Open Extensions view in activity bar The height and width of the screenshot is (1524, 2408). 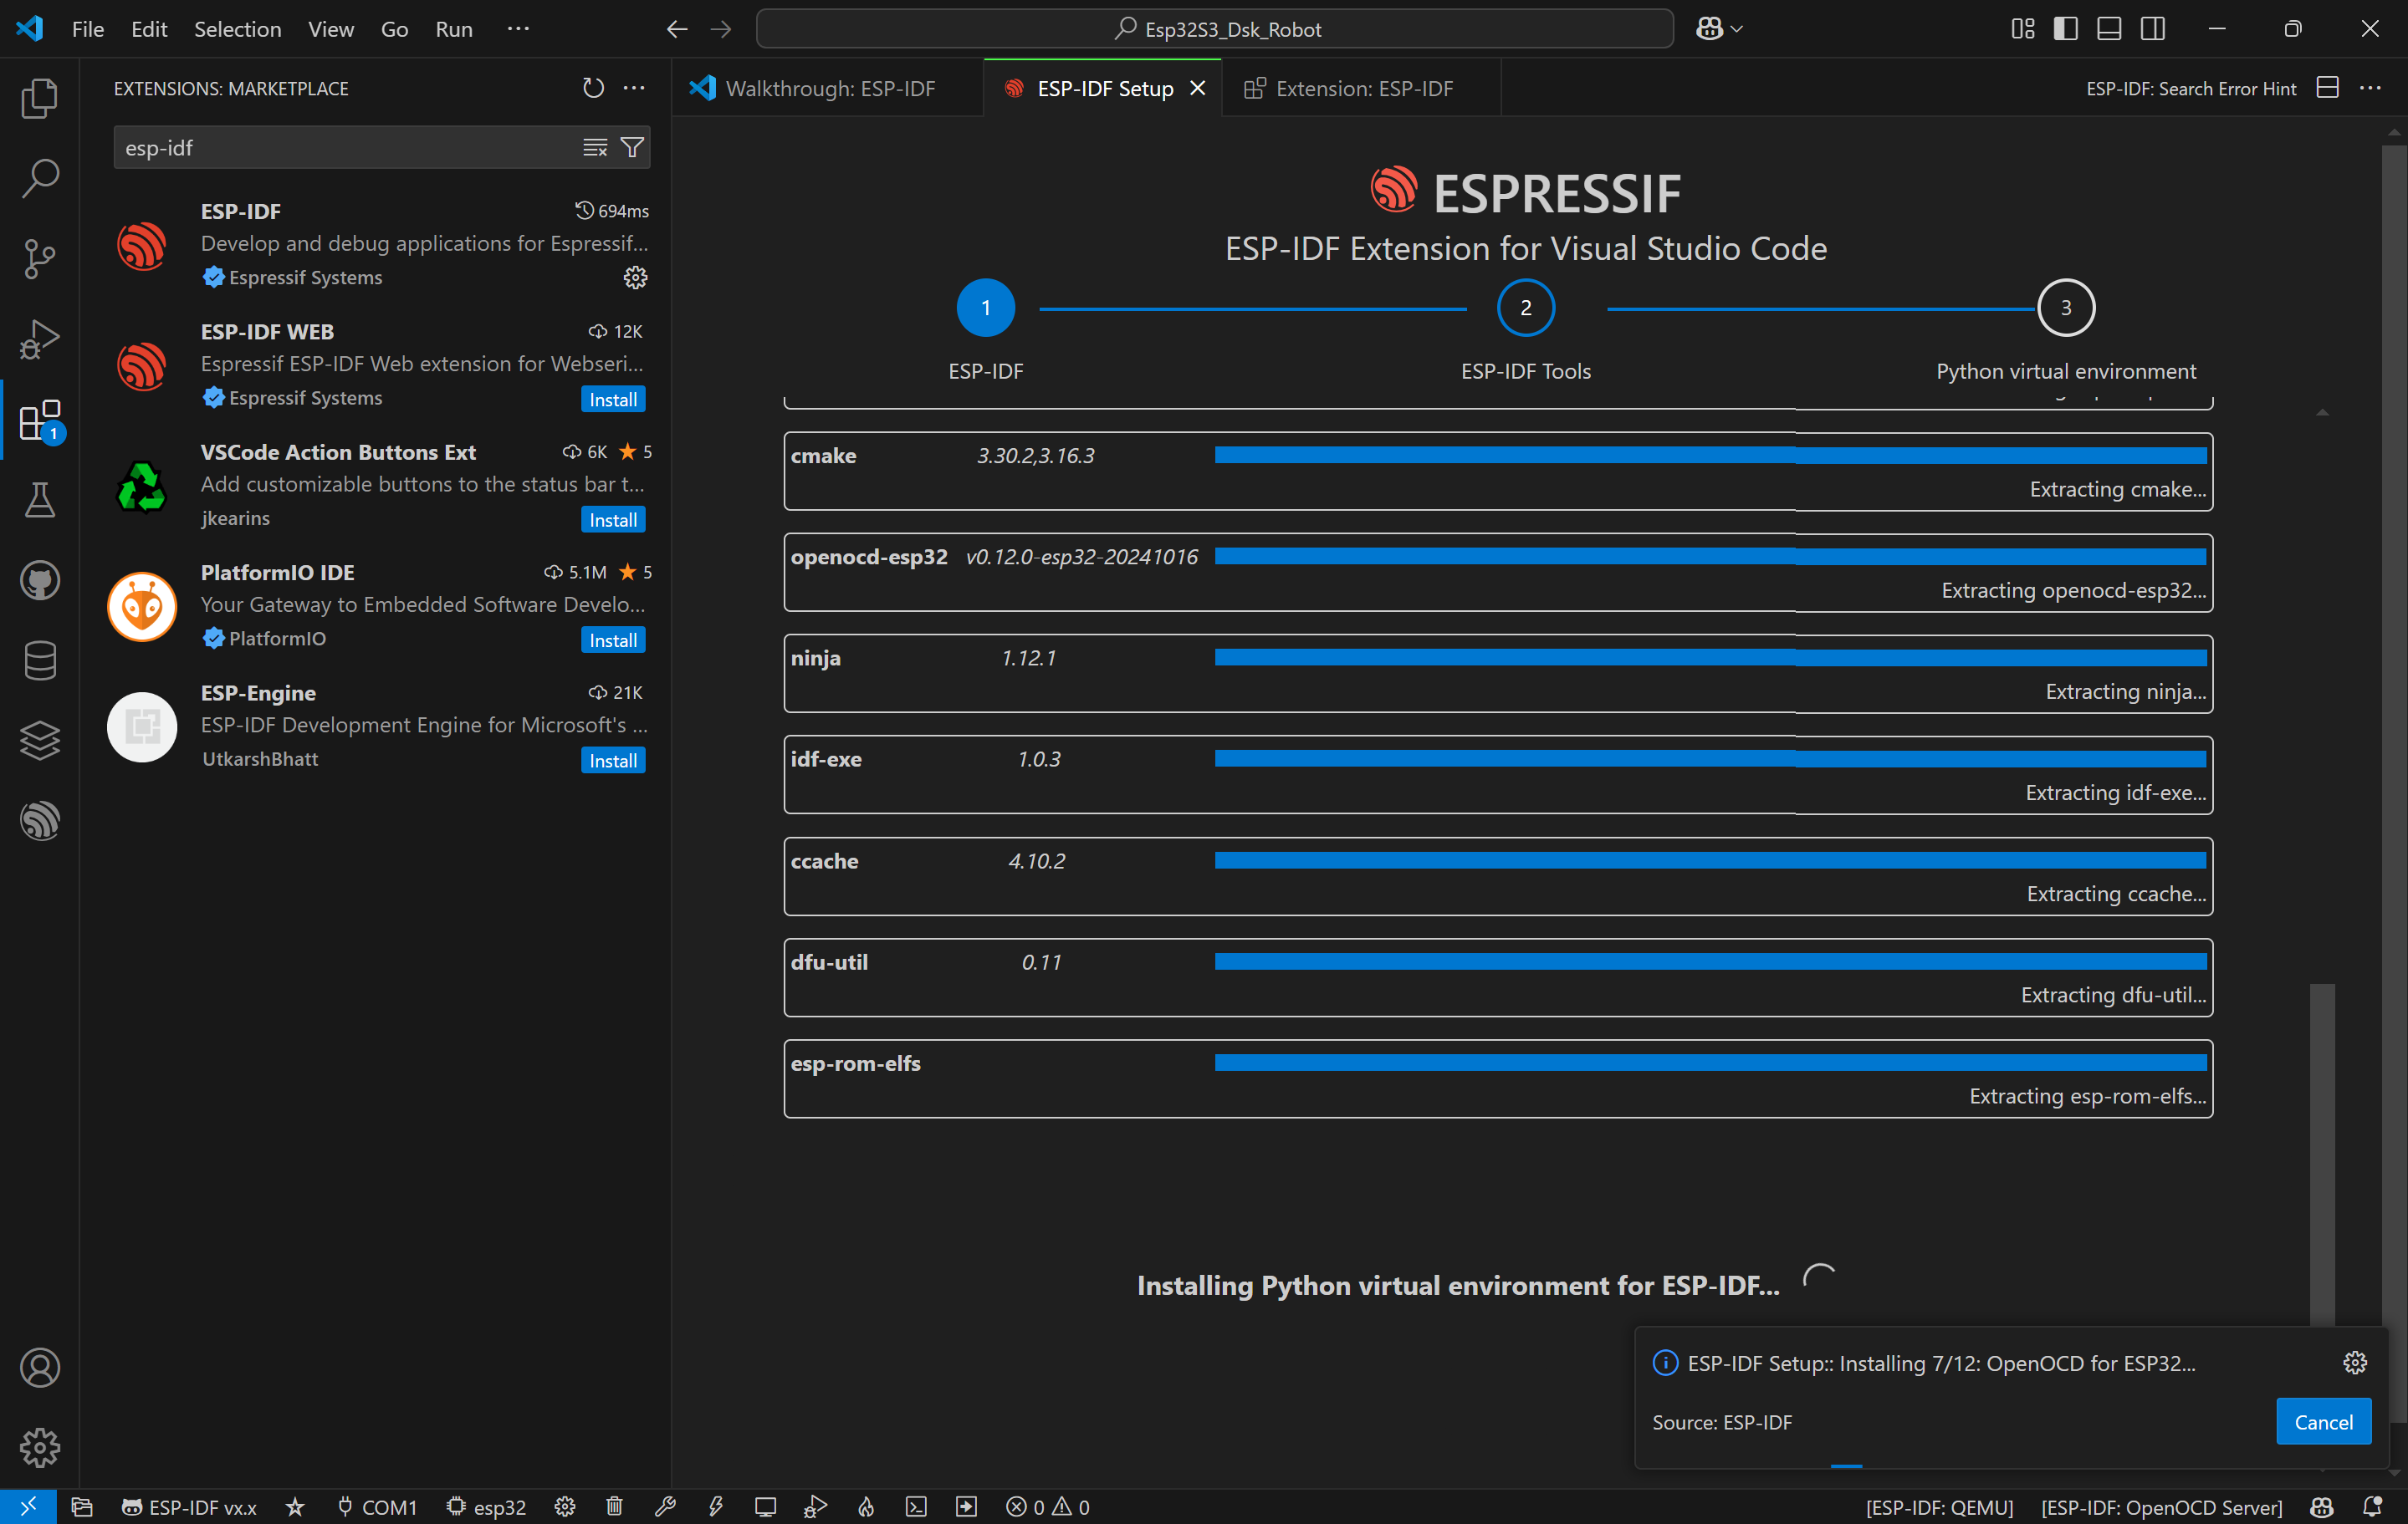[40, 420]
